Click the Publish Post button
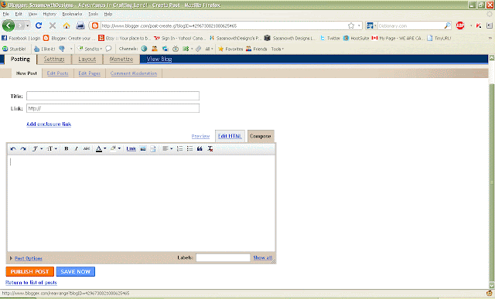This screenshot has height=299, width=495. click(x=29, y=271)
